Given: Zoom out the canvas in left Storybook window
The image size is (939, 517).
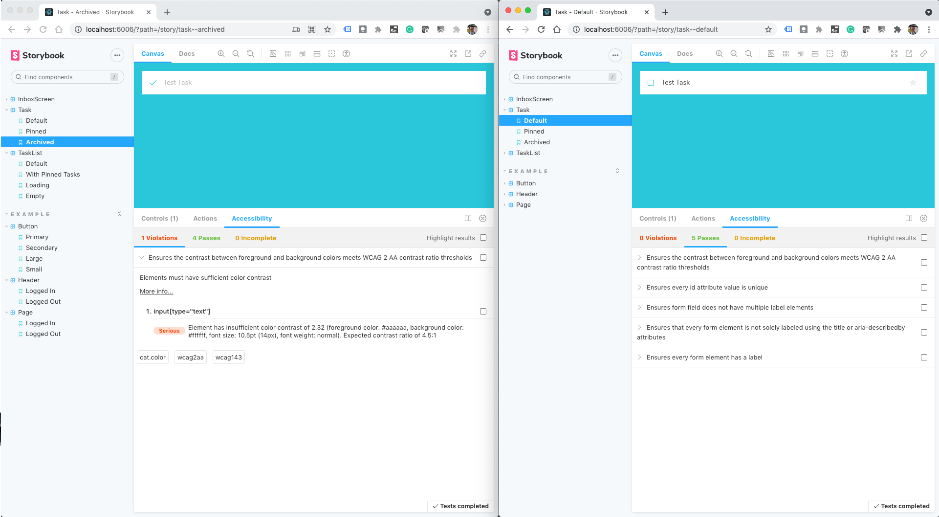Looking at the screenshot, I should click(x=236, y=54).
